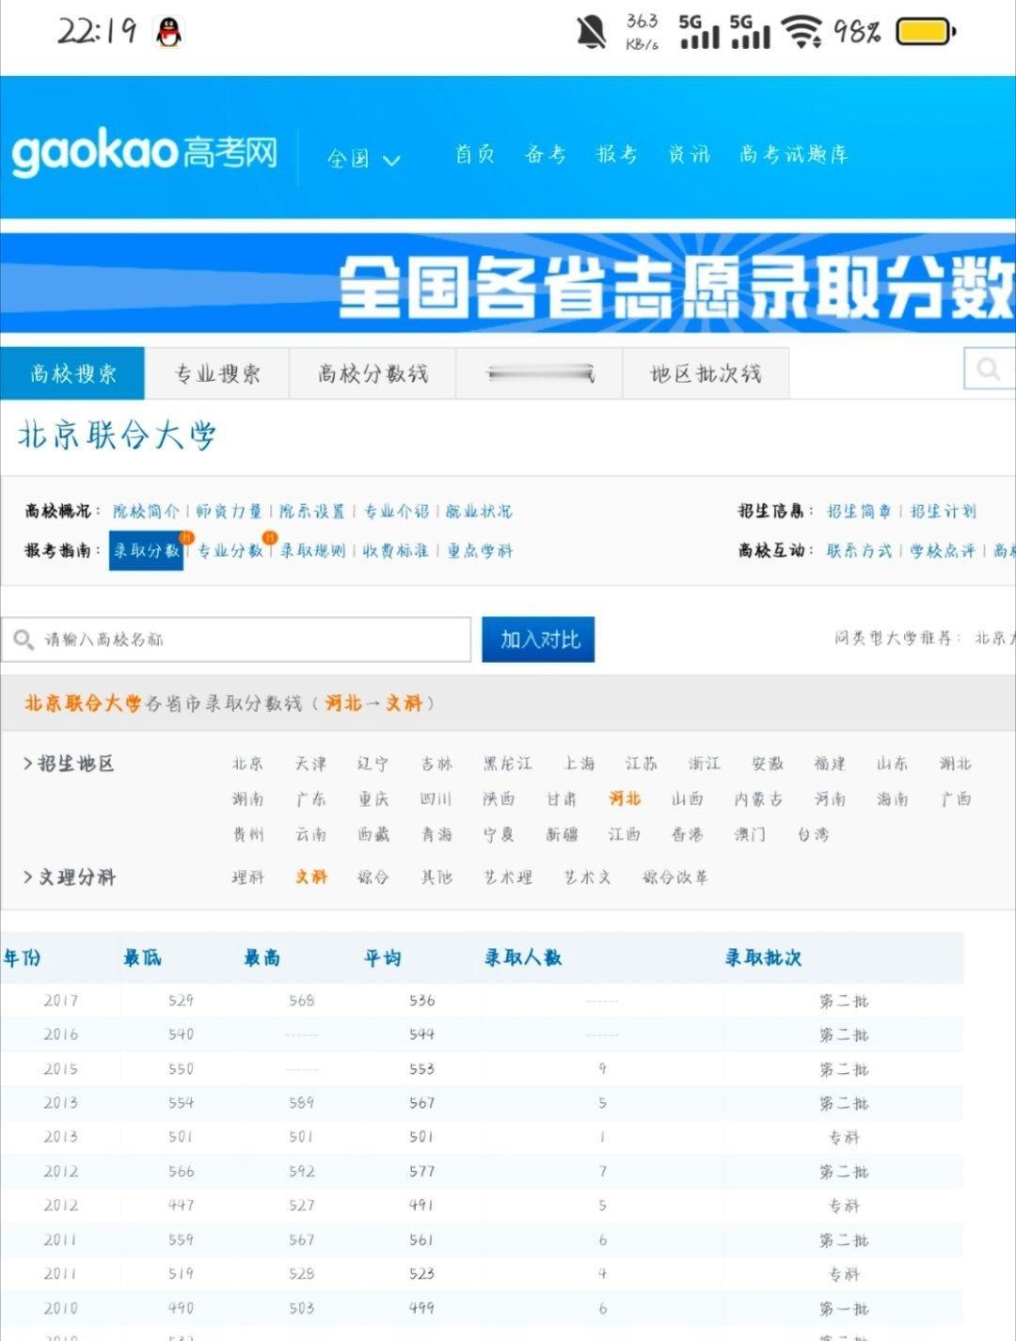Click the search icon inside school name field
The image size is (1016, 1341).
[x=24, y=640]
